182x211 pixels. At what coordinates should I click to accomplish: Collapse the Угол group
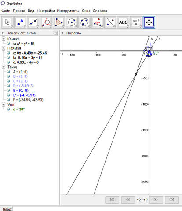4,105
